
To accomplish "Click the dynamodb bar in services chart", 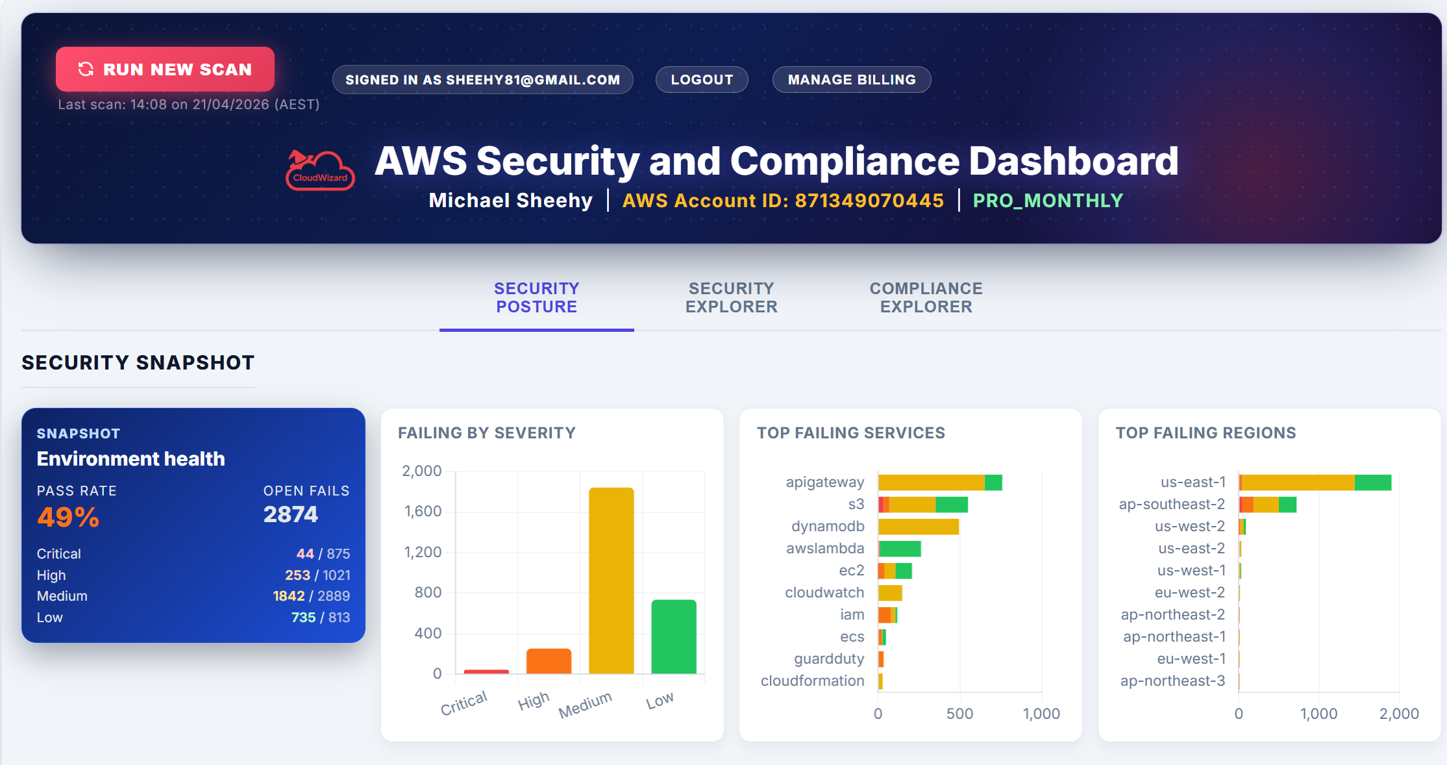I will 918,527.
